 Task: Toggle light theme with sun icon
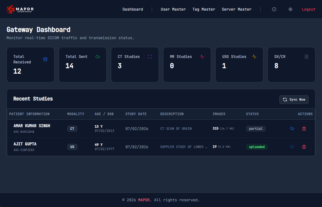point(290,9)
